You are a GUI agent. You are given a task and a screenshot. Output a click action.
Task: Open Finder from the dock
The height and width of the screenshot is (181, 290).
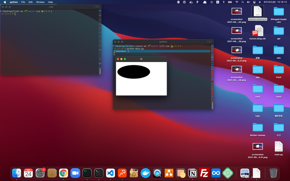pyautogui.click(x=17, y=173)
